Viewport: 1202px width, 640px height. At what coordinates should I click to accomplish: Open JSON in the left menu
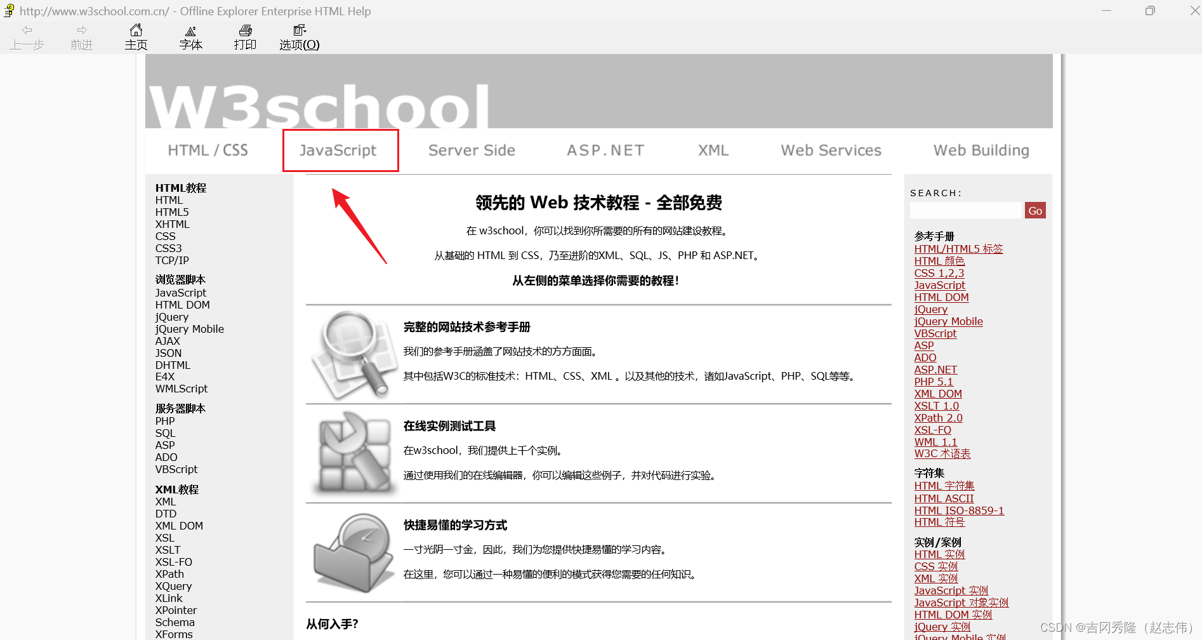(x=168, y=353)
